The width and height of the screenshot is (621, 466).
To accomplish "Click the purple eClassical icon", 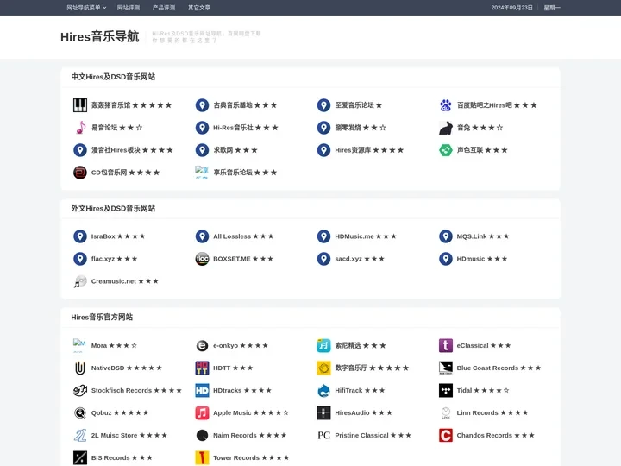I will point(446,345).
